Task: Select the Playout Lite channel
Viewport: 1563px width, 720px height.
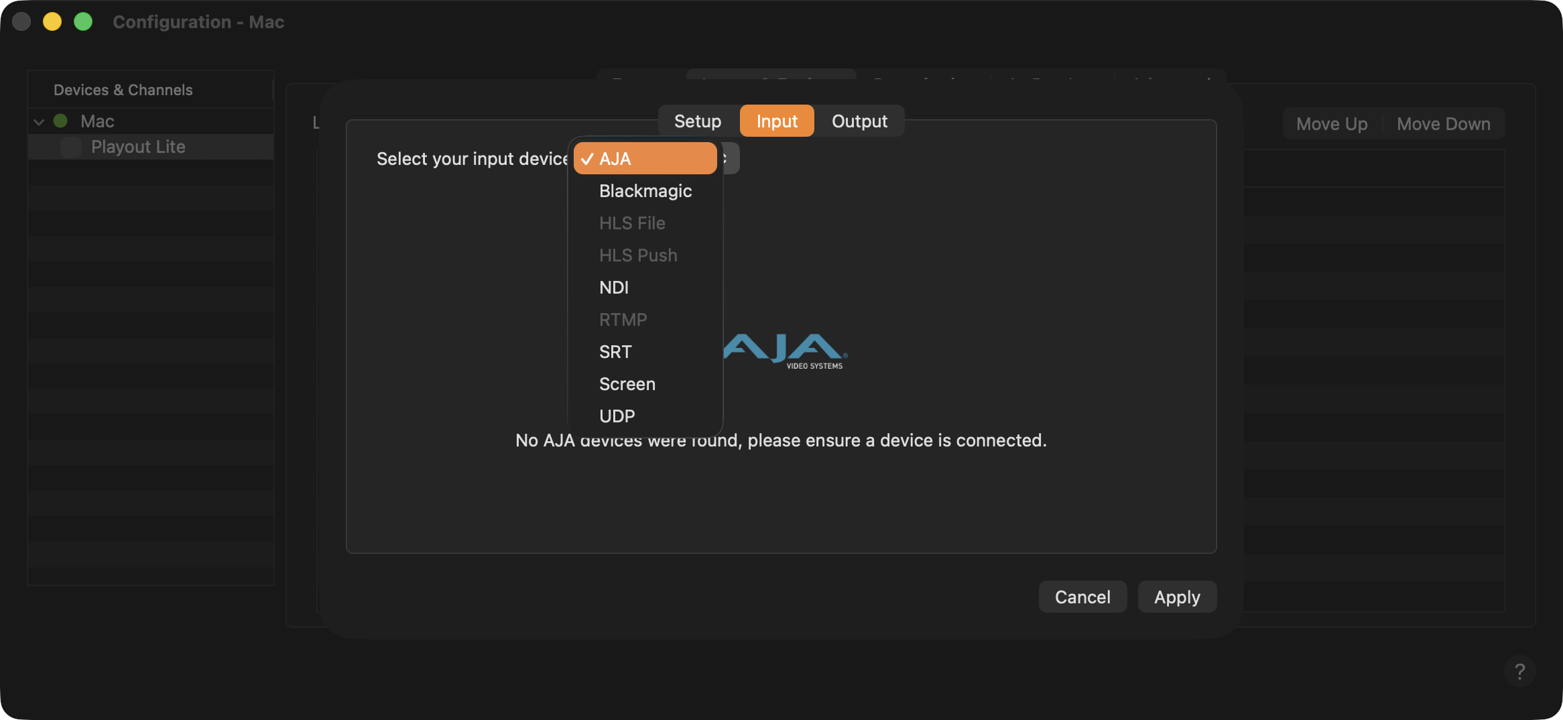Action: [x=151, y=147]
